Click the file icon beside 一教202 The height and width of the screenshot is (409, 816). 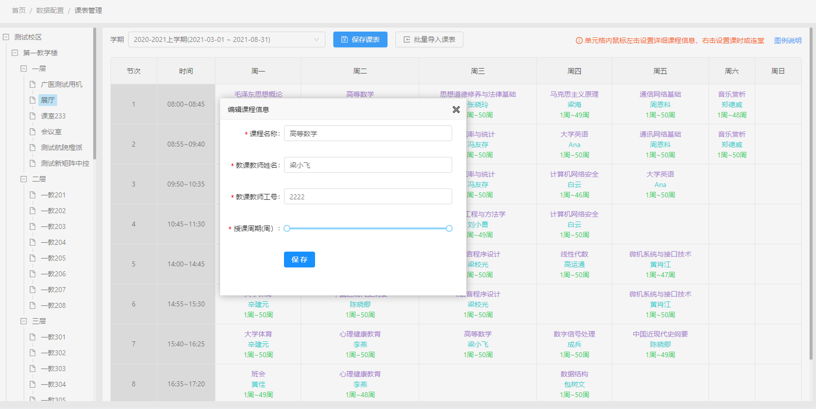point(33,211)
